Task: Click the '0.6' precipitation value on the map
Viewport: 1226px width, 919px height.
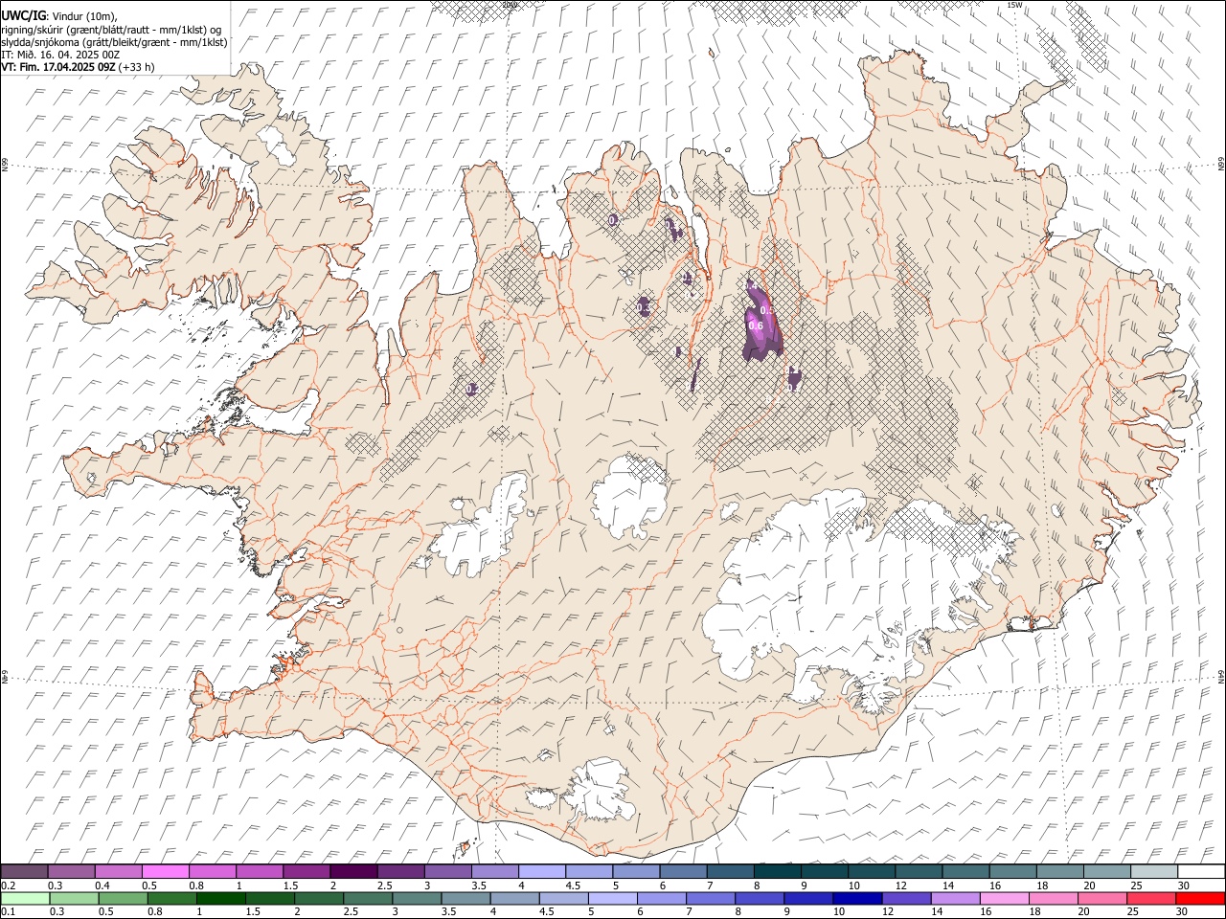Action: tap(756, 325)
